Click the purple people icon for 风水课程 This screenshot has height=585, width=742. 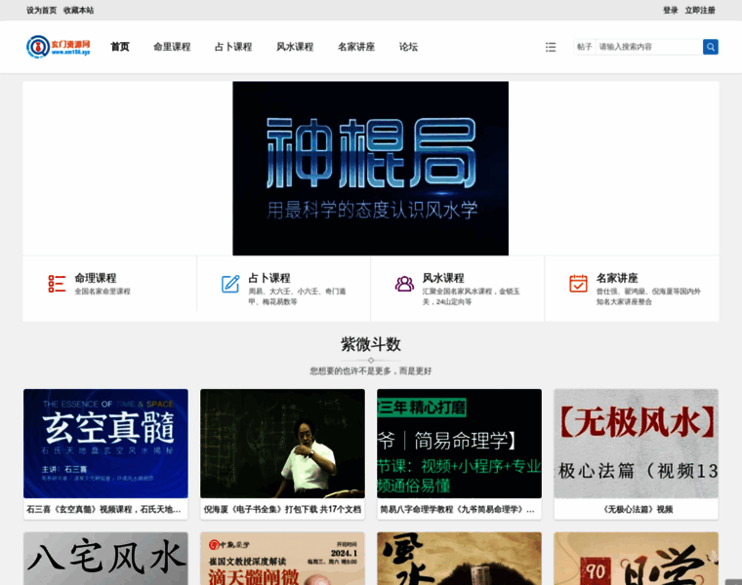coord(404,284)
